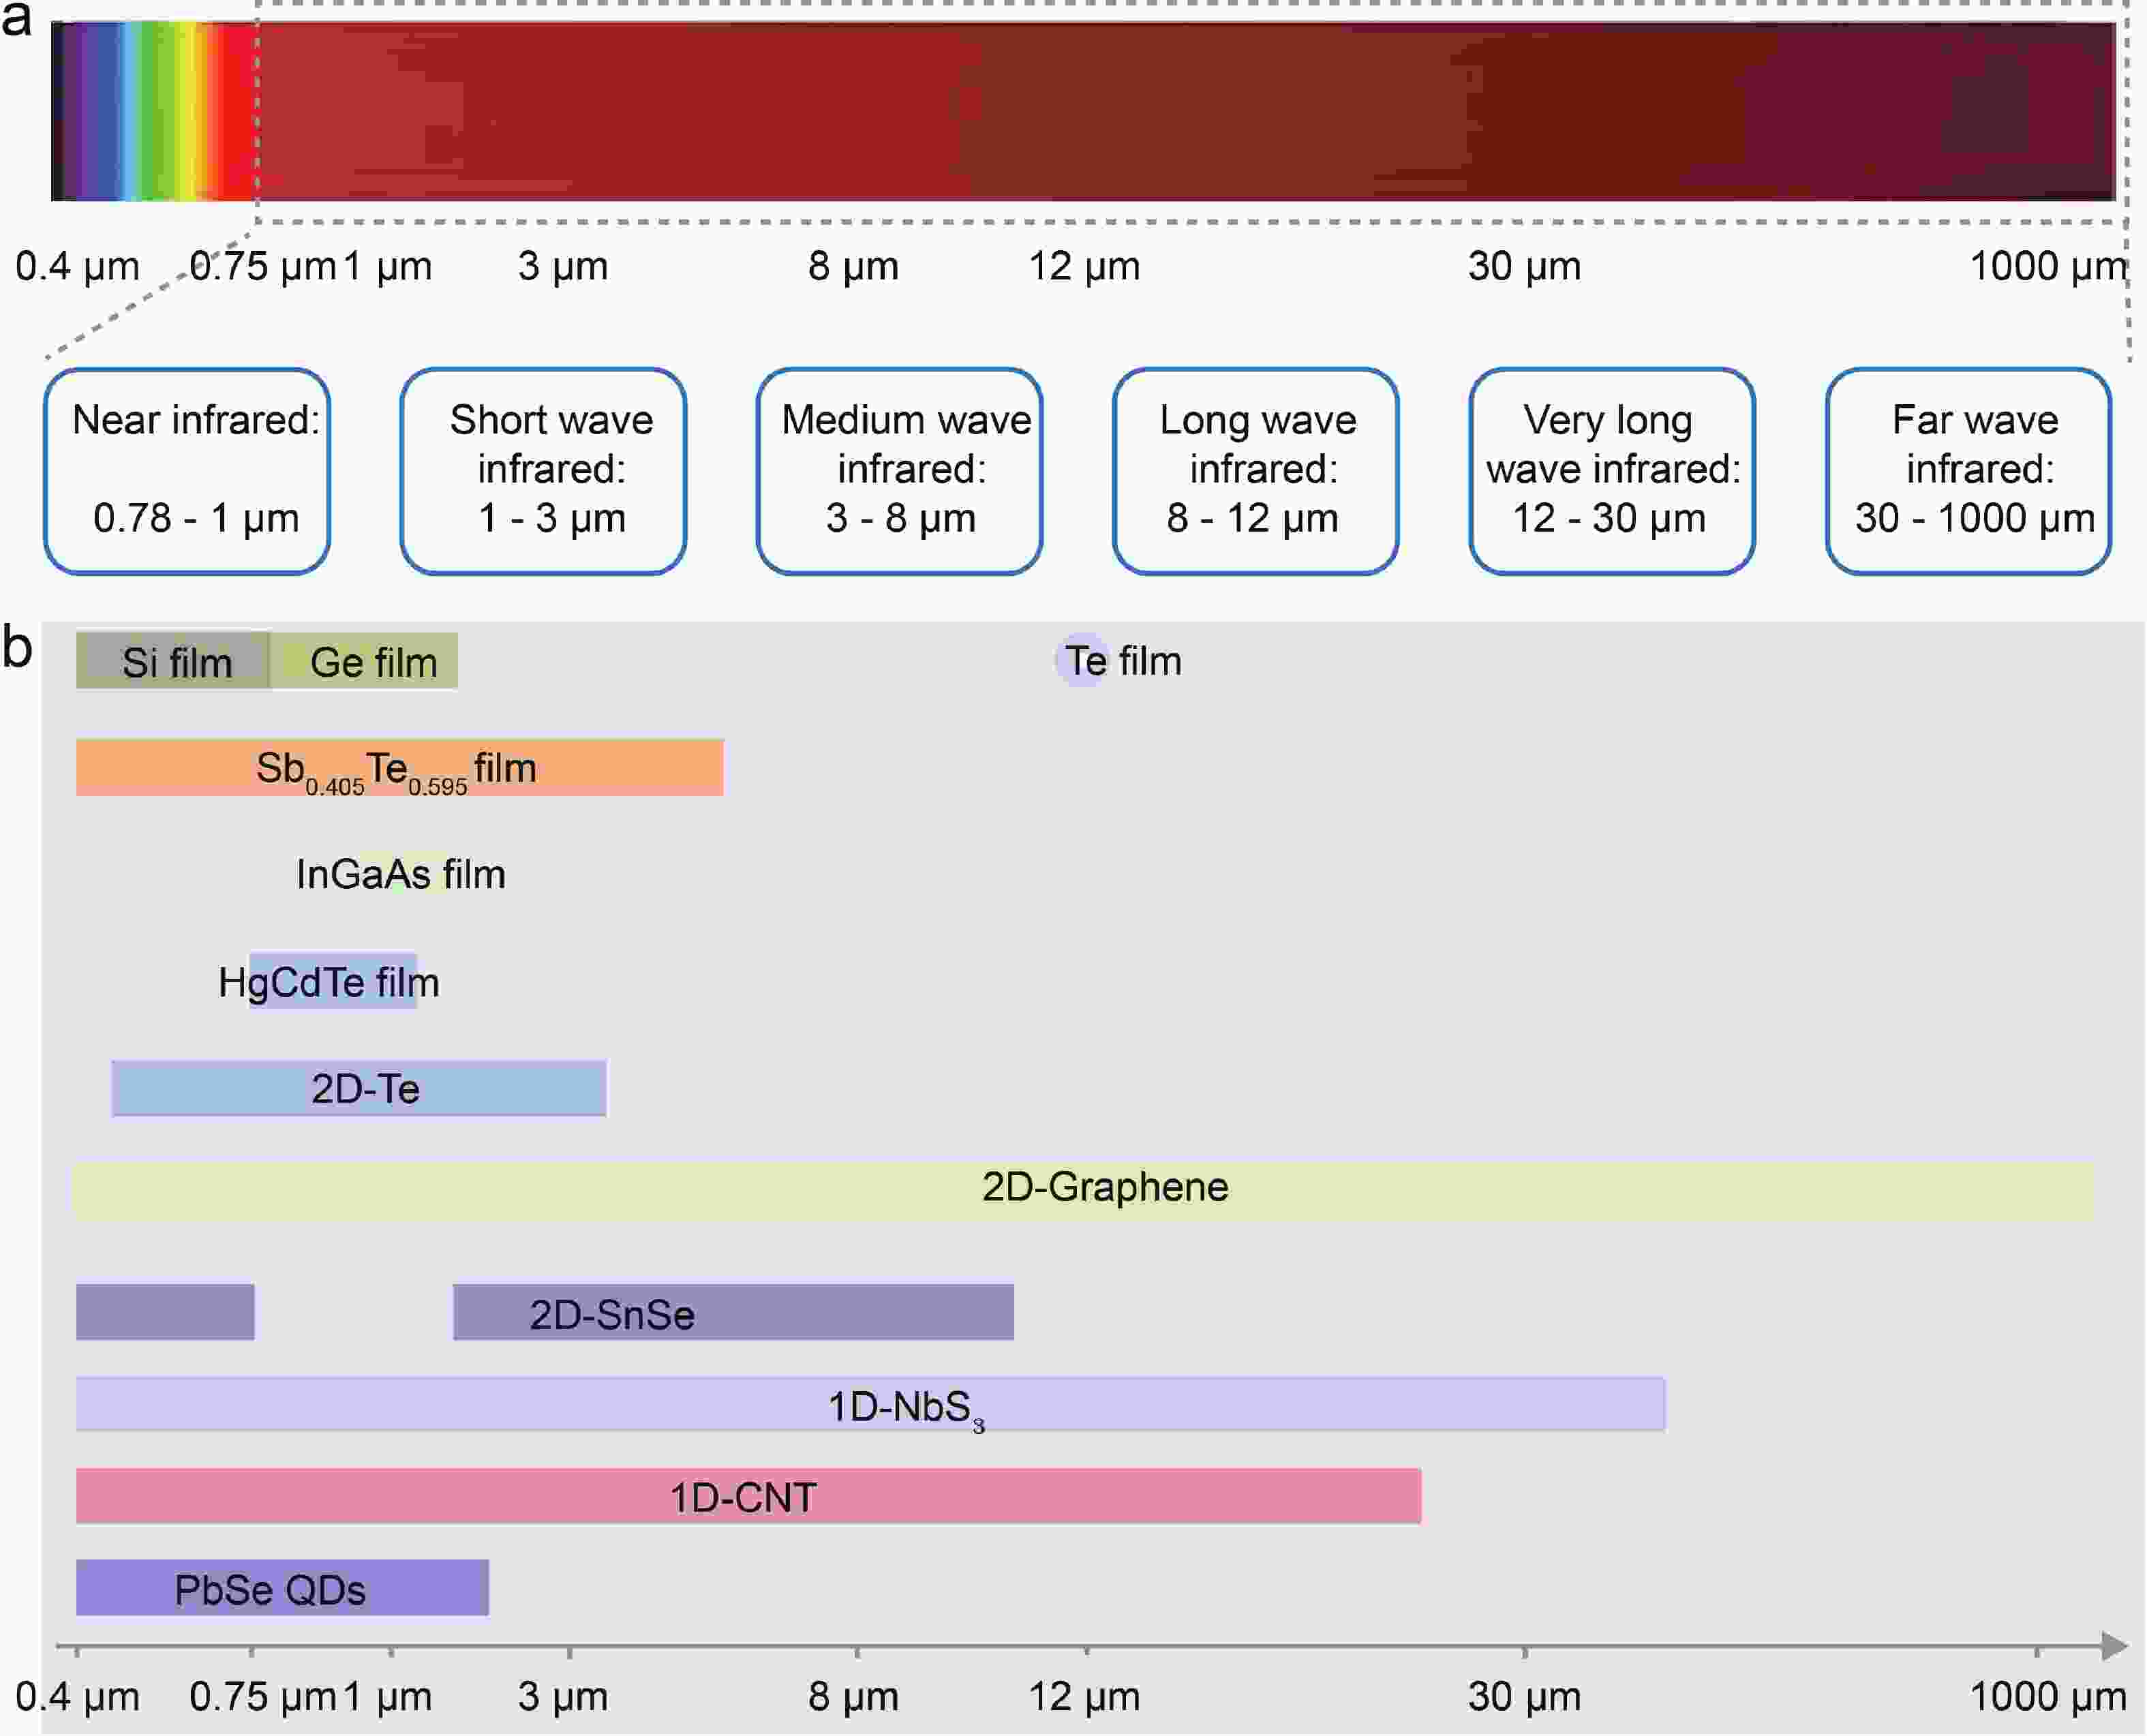Screen dimensions: 2147x1736
Task: Select the 1D-NbS3 bar
Action: (x=870, y=1404)
